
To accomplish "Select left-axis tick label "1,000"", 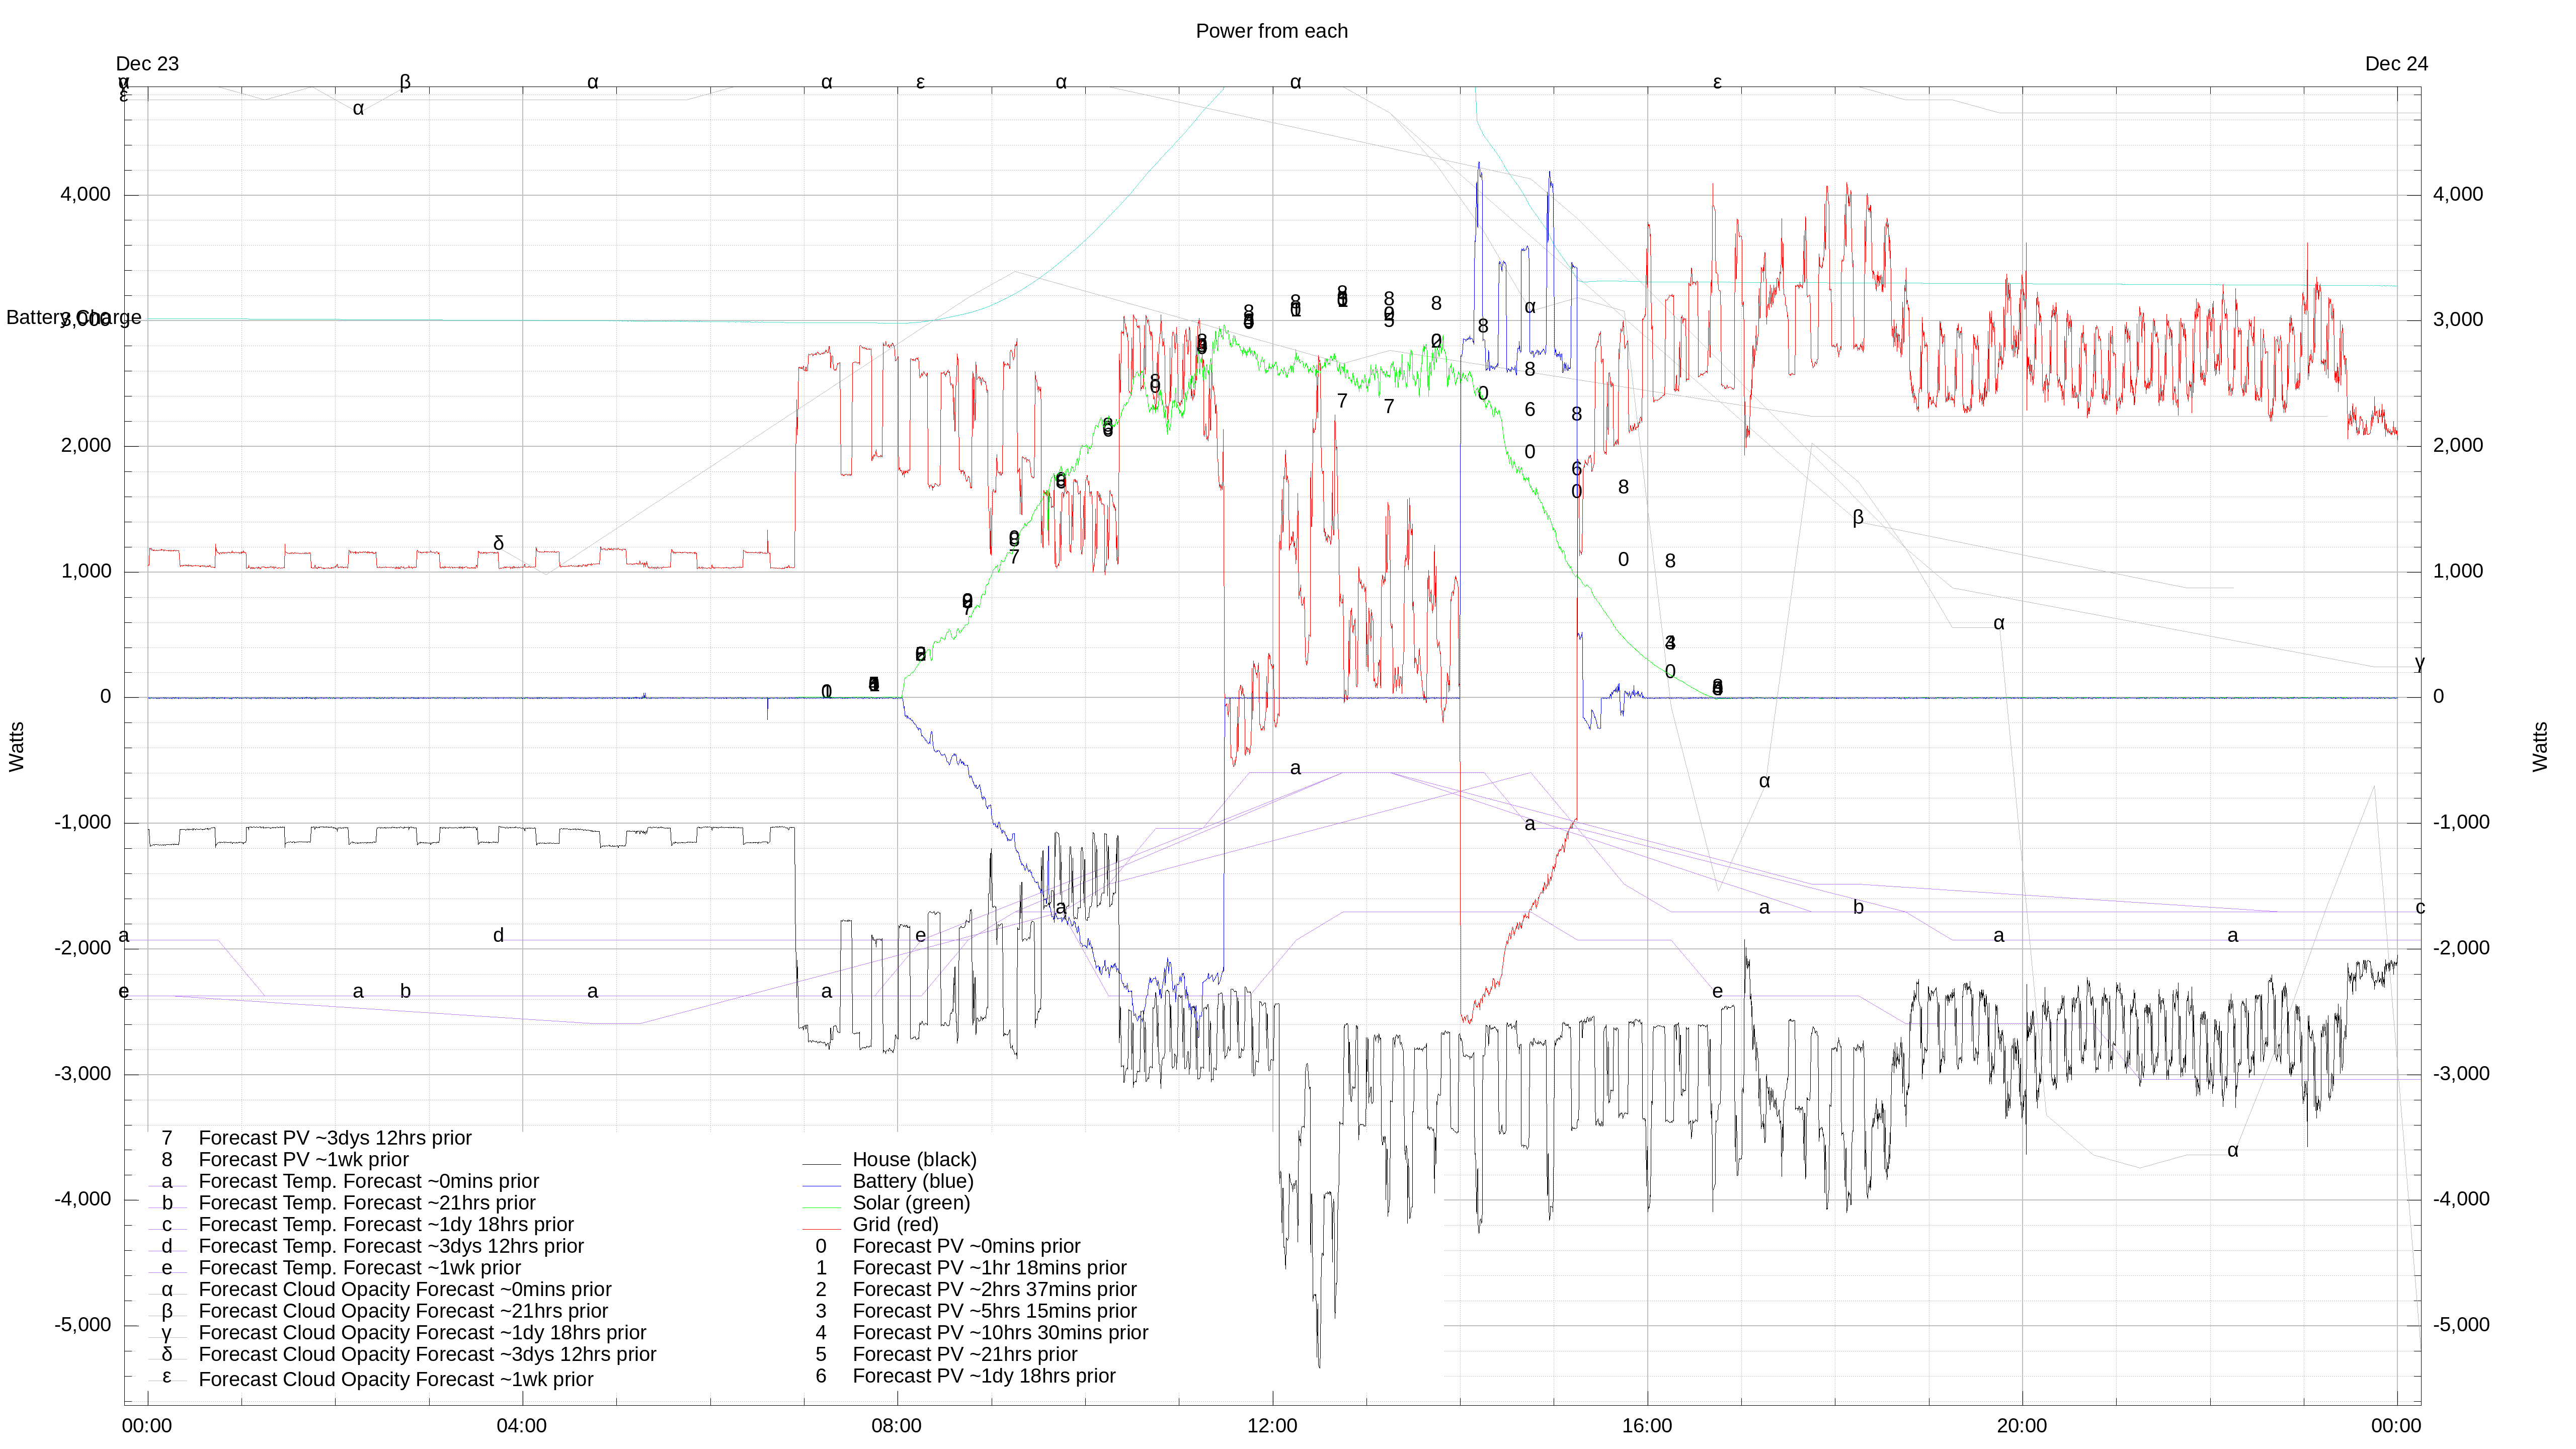I will 86,571.
